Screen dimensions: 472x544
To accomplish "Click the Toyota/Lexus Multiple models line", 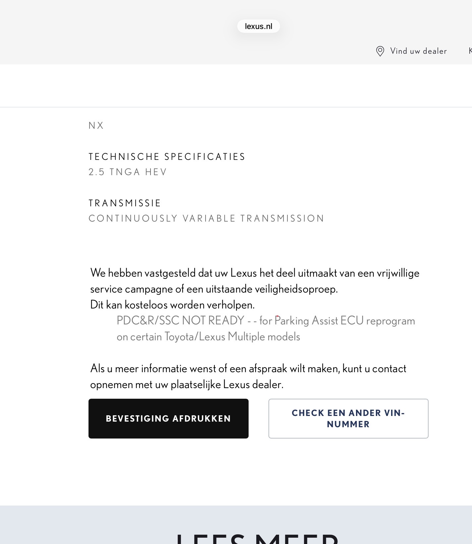I will point(208,337).
